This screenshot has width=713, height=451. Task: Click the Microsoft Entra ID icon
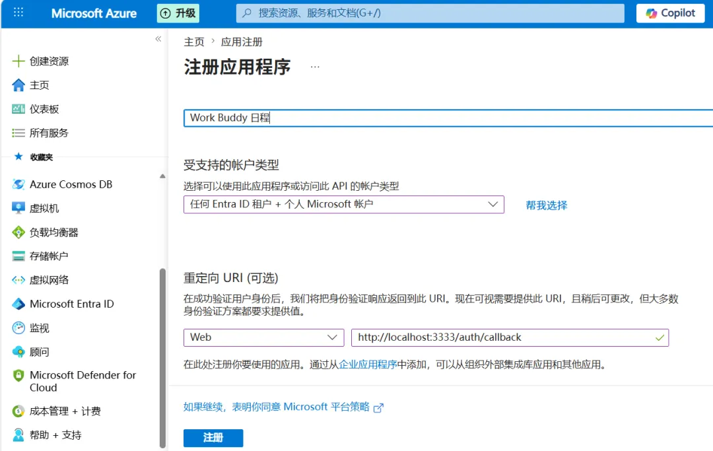pyautogui.click(x=18, y=304)
